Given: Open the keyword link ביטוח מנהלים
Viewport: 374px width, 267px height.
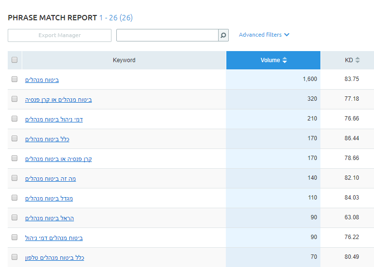Looking at the screenshot, I should tap(42, 80).
